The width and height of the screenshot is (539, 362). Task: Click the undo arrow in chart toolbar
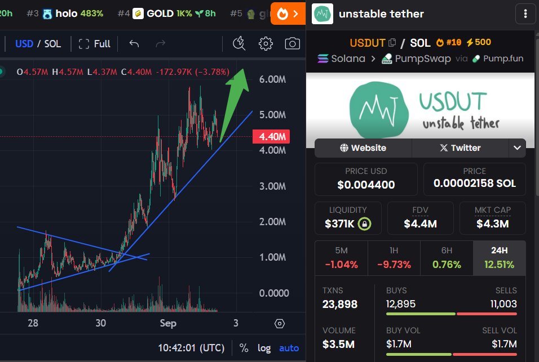point(134,43)
